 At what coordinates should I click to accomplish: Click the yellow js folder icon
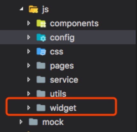pos(33,9)
